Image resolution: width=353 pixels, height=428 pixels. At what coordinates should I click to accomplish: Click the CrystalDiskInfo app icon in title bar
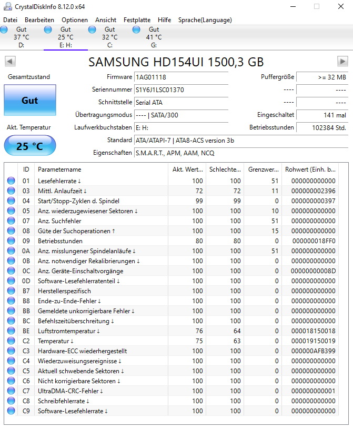tap(7, 6)
